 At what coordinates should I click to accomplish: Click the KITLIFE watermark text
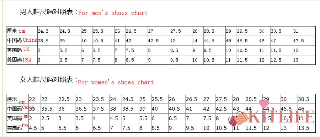[282, 117]
